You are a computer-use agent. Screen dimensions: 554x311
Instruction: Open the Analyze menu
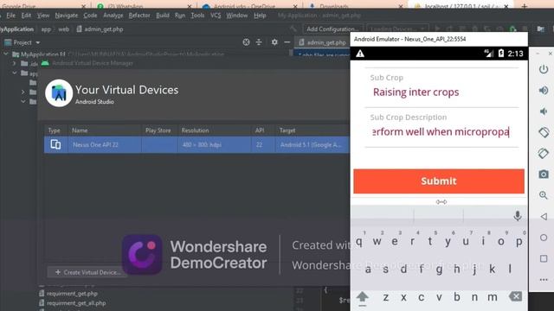point(113,16)
